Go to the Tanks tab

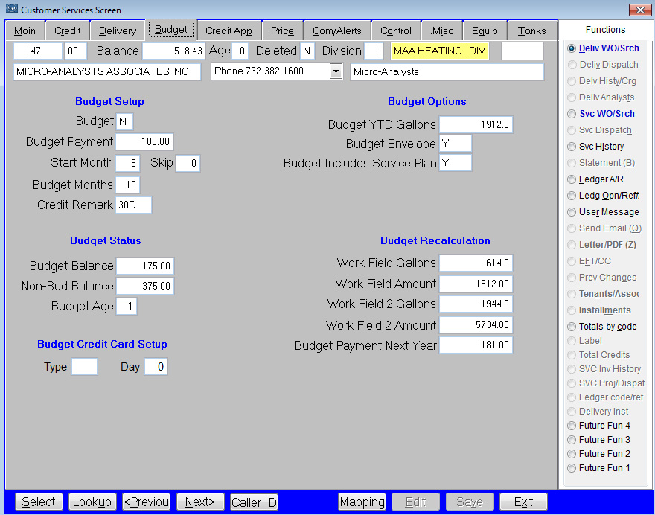coord(531,31)
